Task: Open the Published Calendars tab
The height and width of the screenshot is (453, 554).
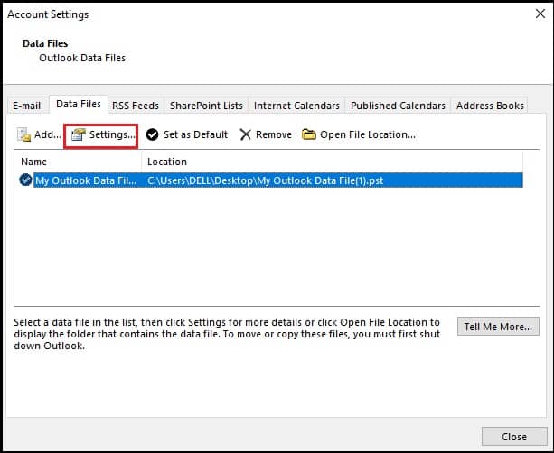Action: (398, 106)
